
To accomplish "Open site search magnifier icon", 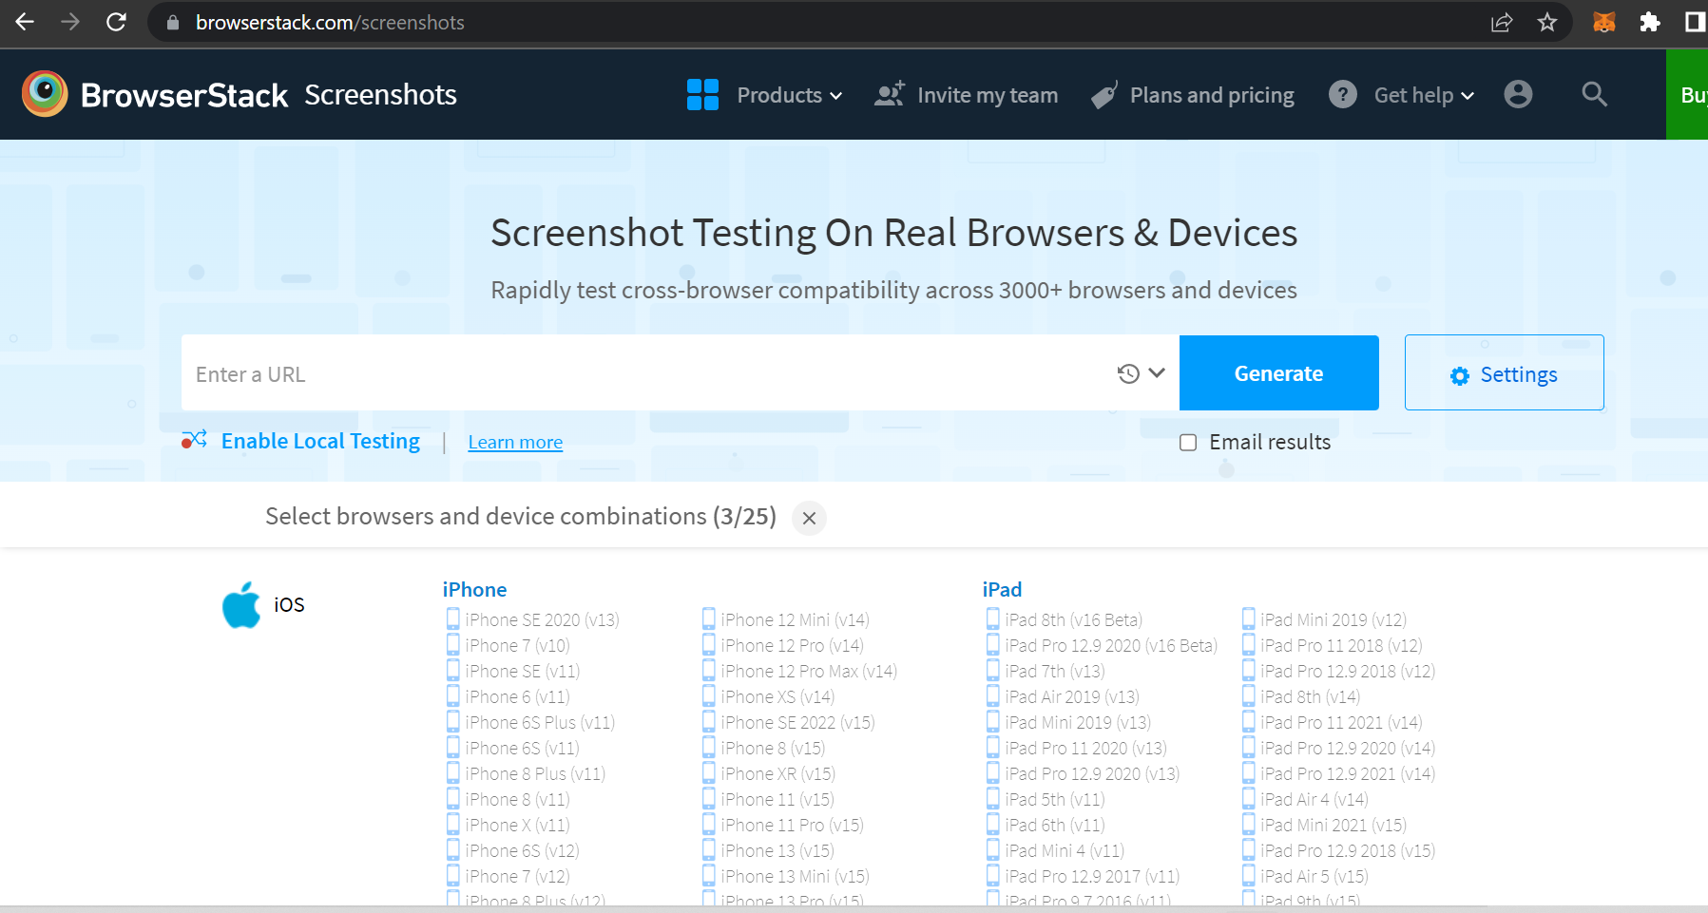I will pos(1594,94).
